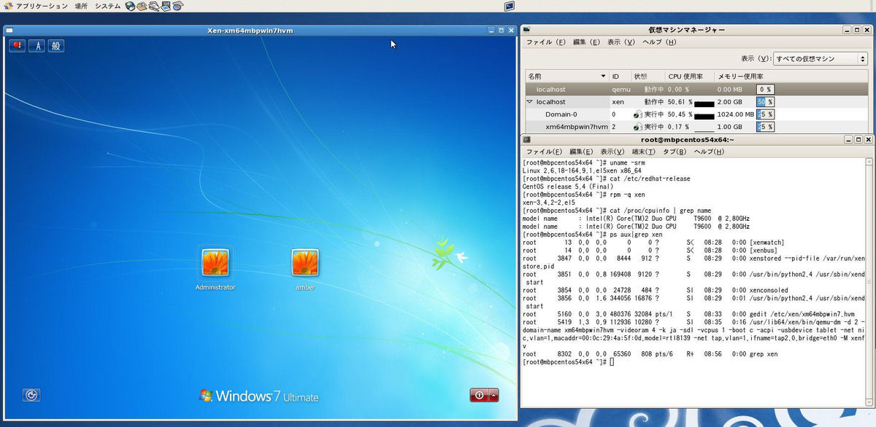Sort by the ID column header
The height and width of the screenshot is (427, 876).
[x=620, y=77]
